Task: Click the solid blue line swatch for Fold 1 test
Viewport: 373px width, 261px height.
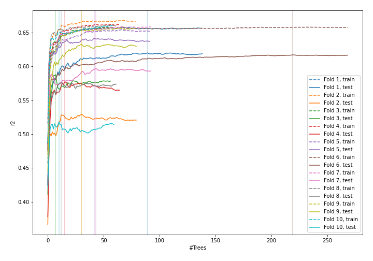Action: (314, 88)
